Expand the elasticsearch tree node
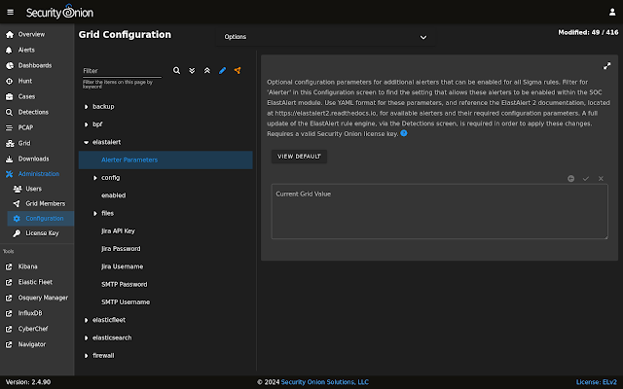Image resolution: width=623 pixels, height=389 pixels. coord(87,337)
